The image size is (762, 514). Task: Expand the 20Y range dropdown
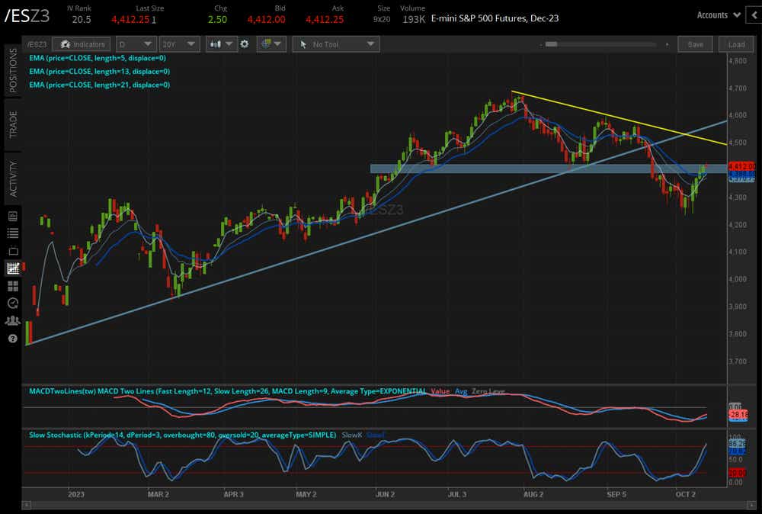pyautogui.click(x=181, y=44)
